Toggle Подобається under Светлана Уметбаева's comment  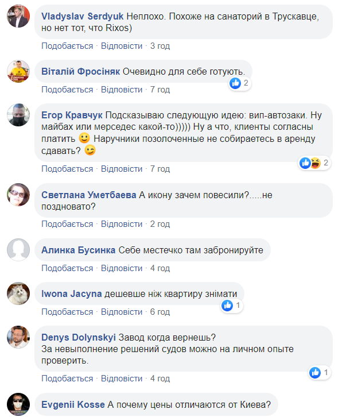point(67,223)
